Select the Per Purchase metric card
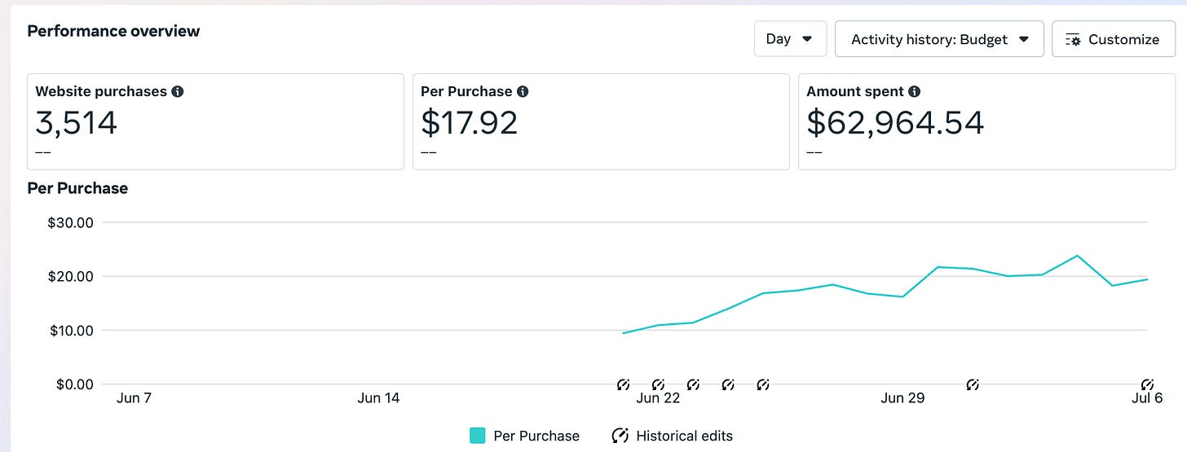The width and height of the screenshot is (1187, 452). click(x=601, y=121)
